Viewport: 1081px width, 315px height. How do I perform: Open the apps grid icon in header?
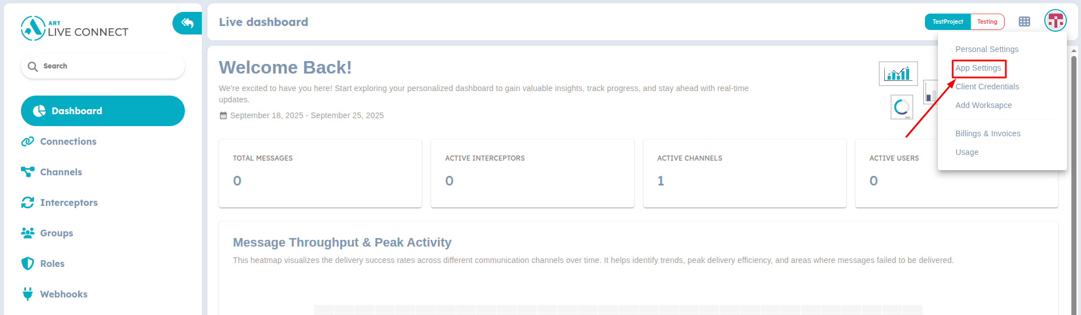click(1024, 21)
